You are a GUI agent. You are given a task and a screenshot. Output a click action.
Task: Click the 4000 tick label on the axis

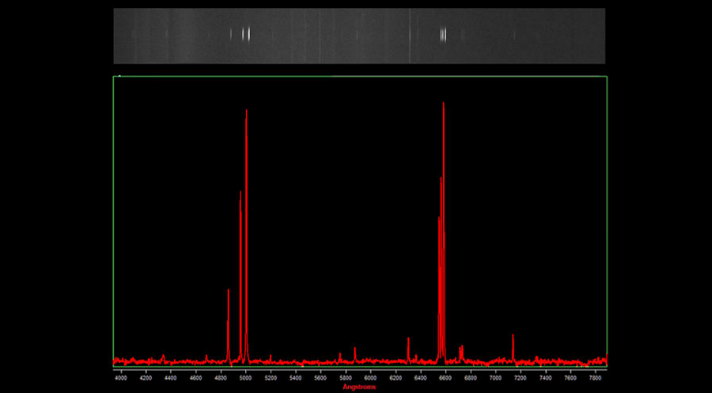(x=121, y=379)
